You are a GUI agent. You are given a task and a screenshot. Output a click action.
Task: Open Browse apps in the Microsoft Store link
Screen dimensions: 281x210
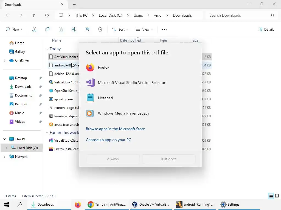coord(116,129)
